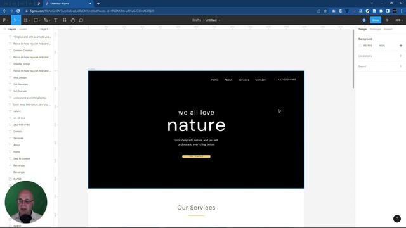This screenshot has height=228, width=406.
Task: Click the Services nav link on canvas
Action: (244, 80)
